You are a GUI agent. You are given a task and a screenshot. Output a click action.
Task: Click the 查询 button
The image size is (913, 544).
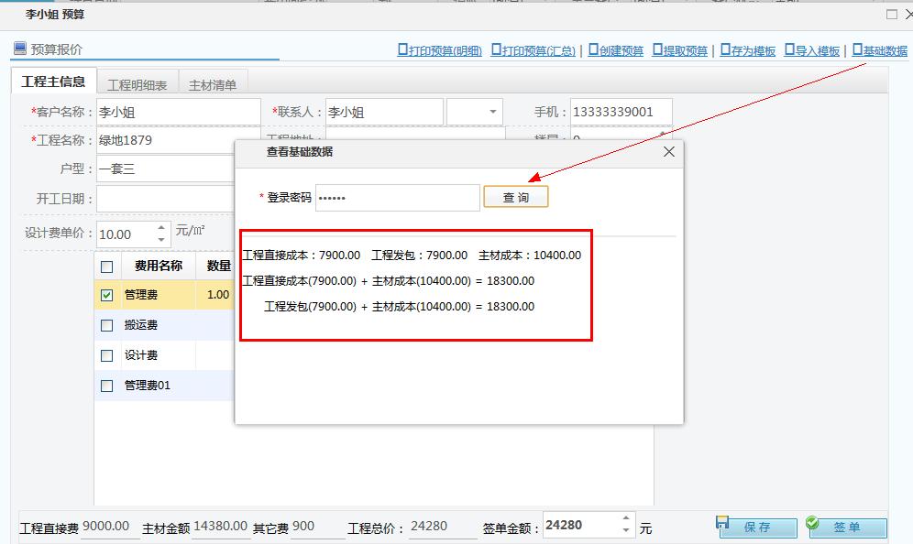pos(516,198)
